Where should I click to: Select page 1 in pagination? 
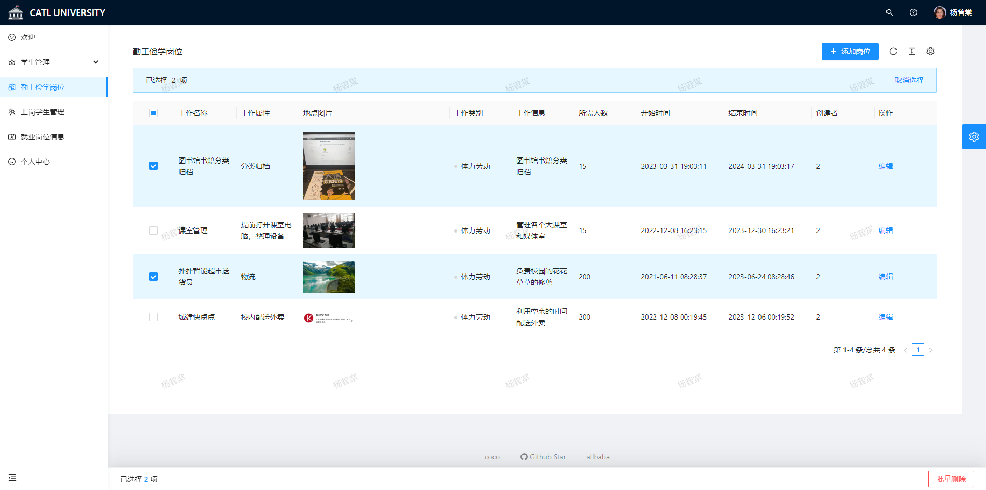pyautogui.click(x=918, y=350)
